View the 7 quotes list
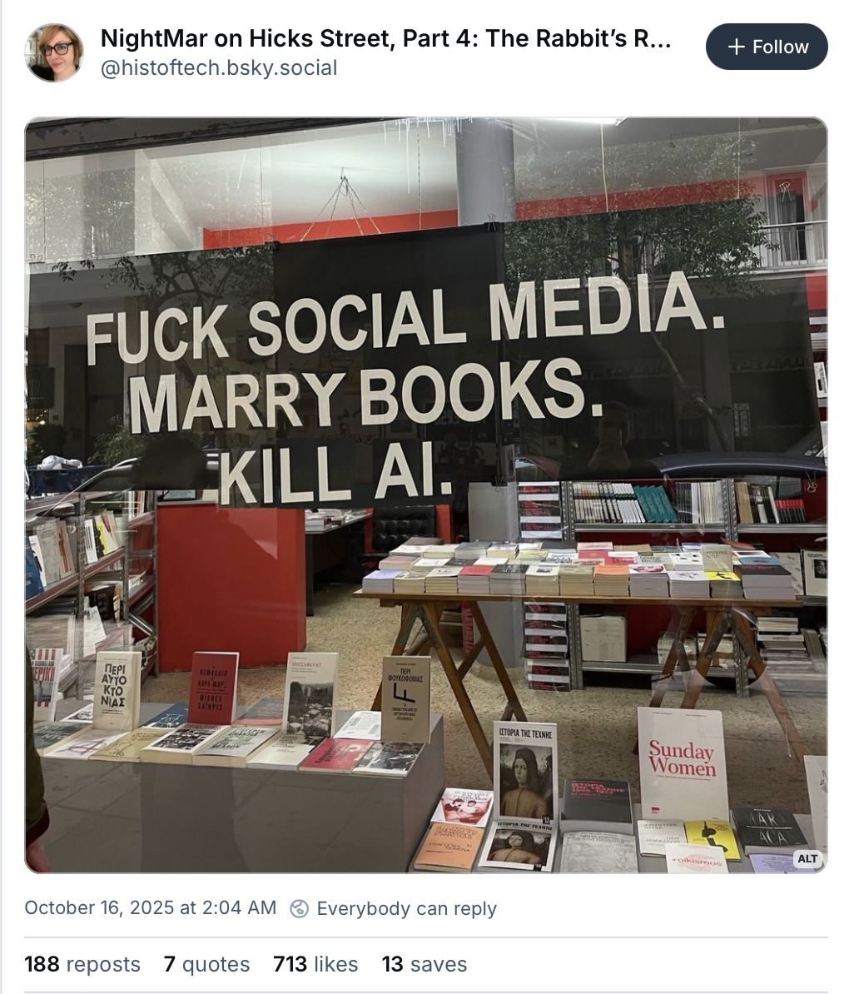This screenshot has width=849, height=994. point(206,964)
